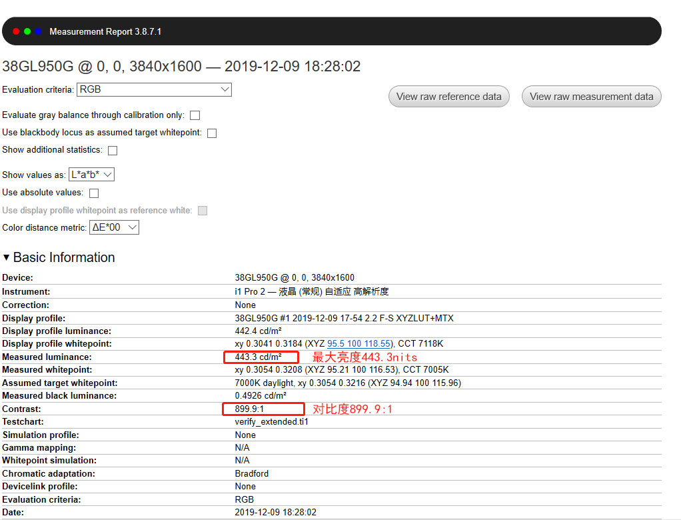Click the blue dot in the header bar
This screenshot has width=681, height=520.
tap(38, 31)
